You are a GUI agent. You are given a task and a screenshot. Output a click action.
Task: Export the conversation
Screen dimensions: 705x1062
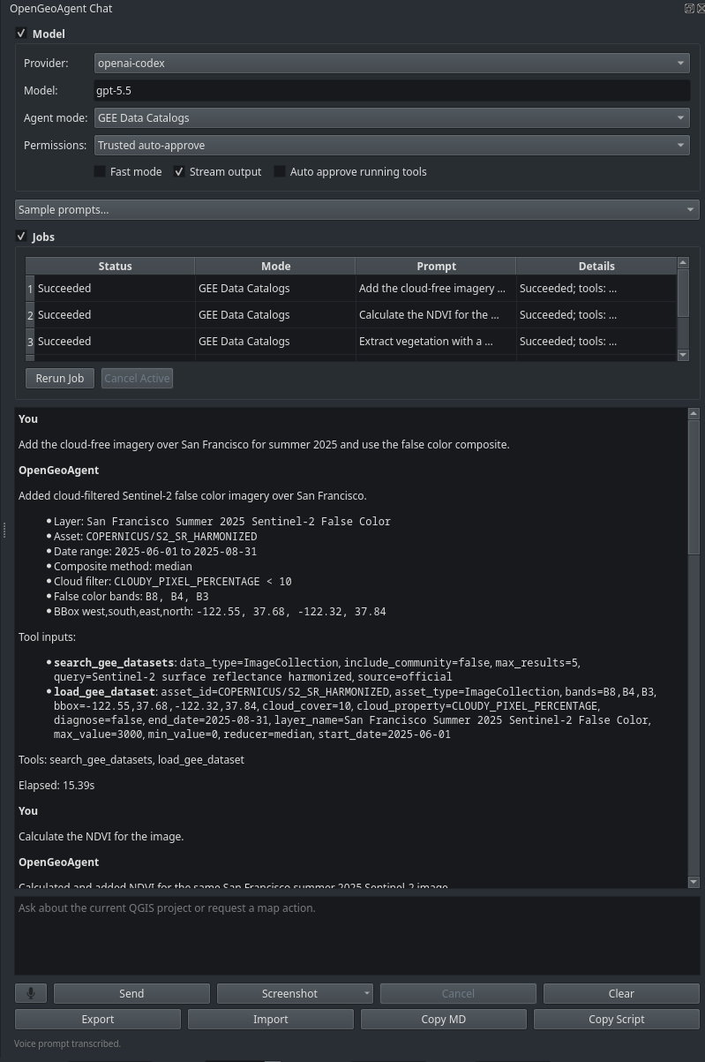pos(98,1019)
